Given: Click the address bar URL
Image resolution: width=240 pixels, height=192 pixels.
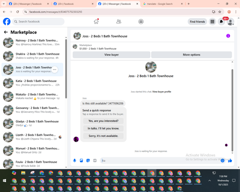Looking at the screenshot, I should click(56, 12).
